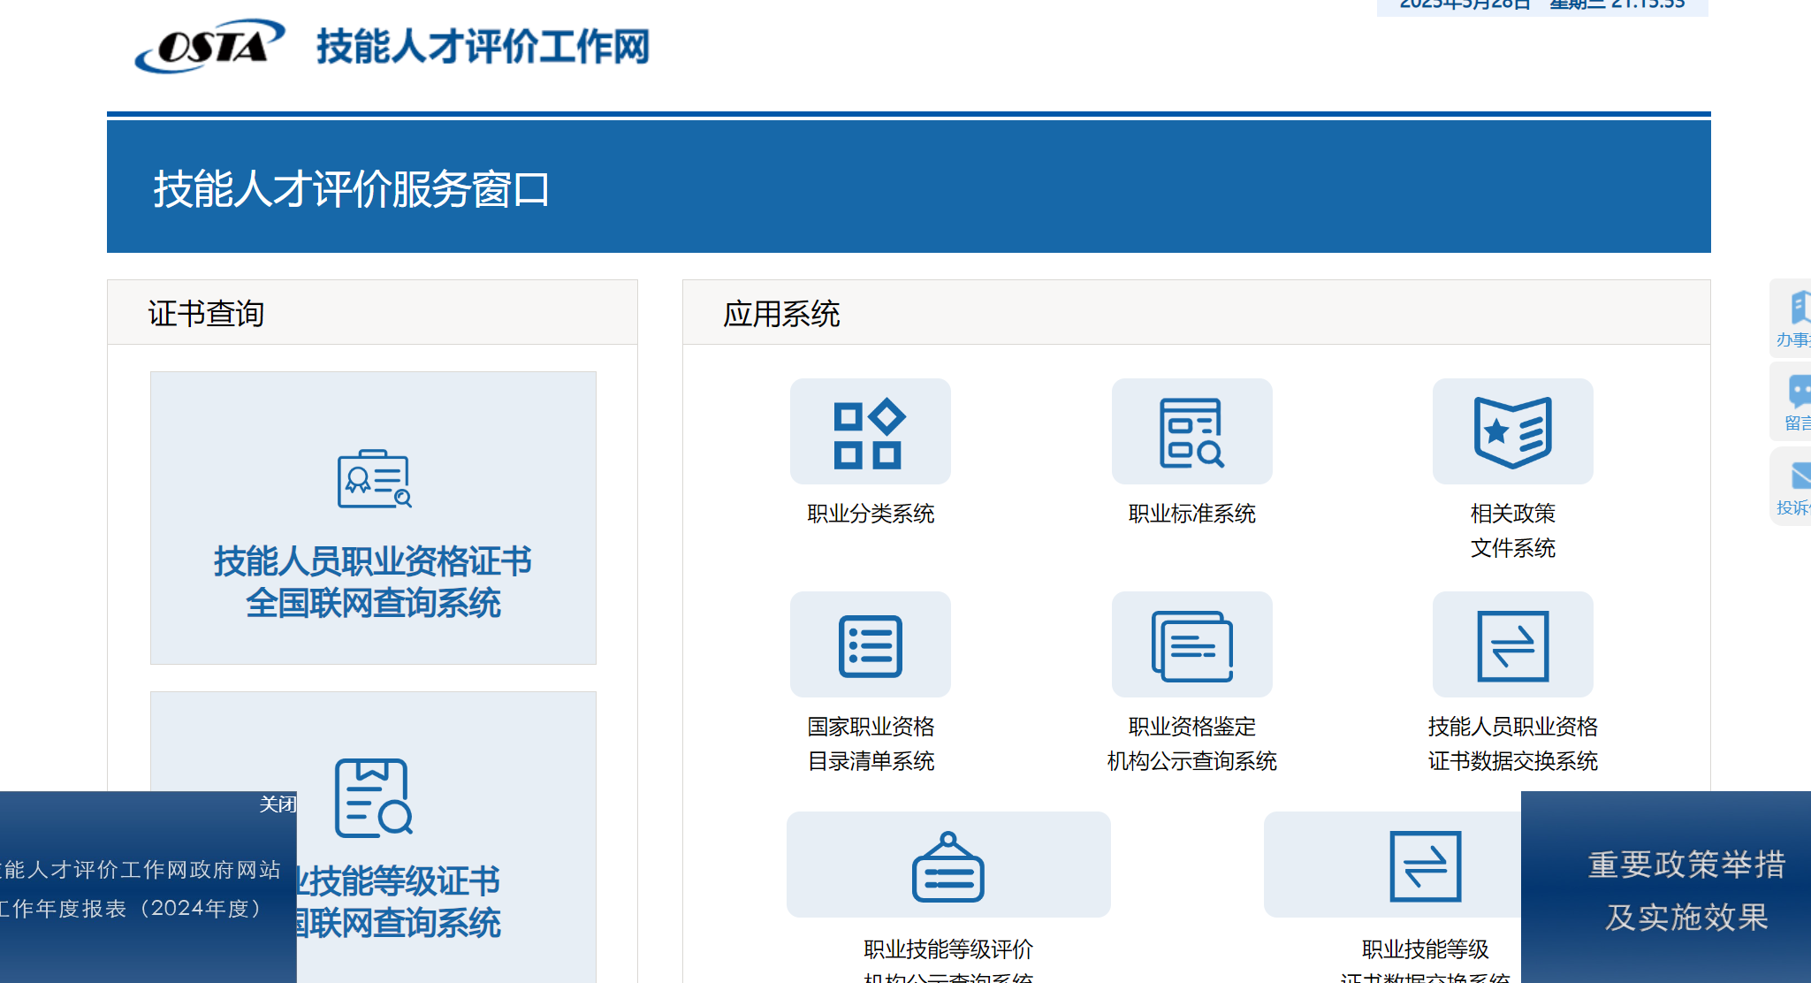Image resolution: width=1811 pixels, height=983 pixels.
Task: Click the 应用系统 section header
Action: click(x=782, y=314)
